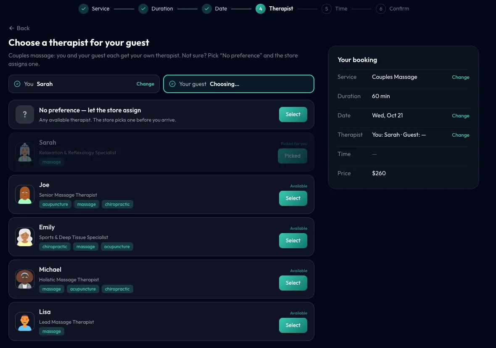The image size is (496, 348).
Task: Select Lisa as guest therapist
Action: coord(293,325)
